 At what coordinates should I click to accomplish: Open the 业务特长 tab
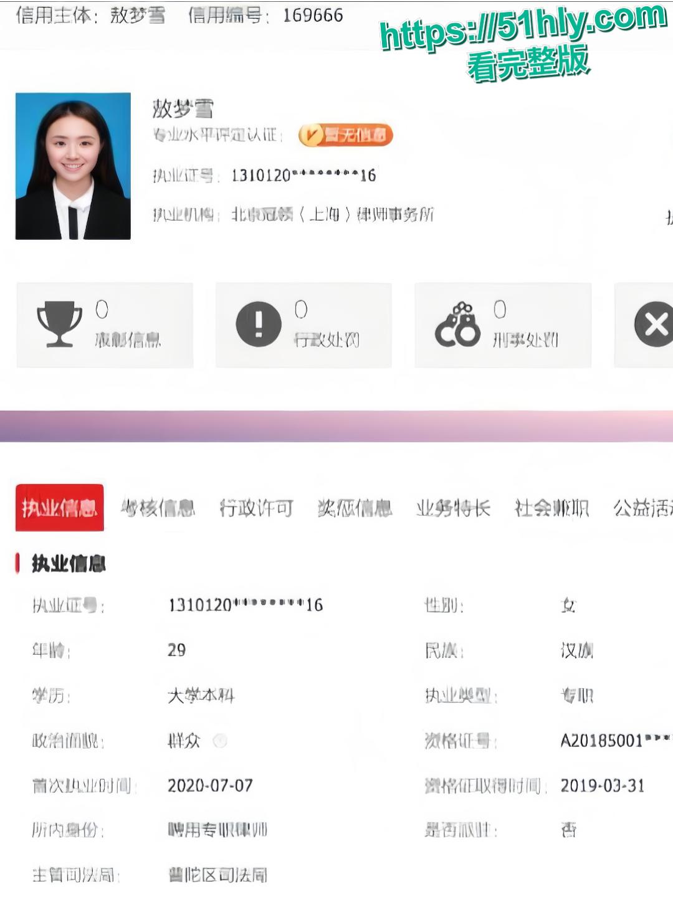[453, 508]
